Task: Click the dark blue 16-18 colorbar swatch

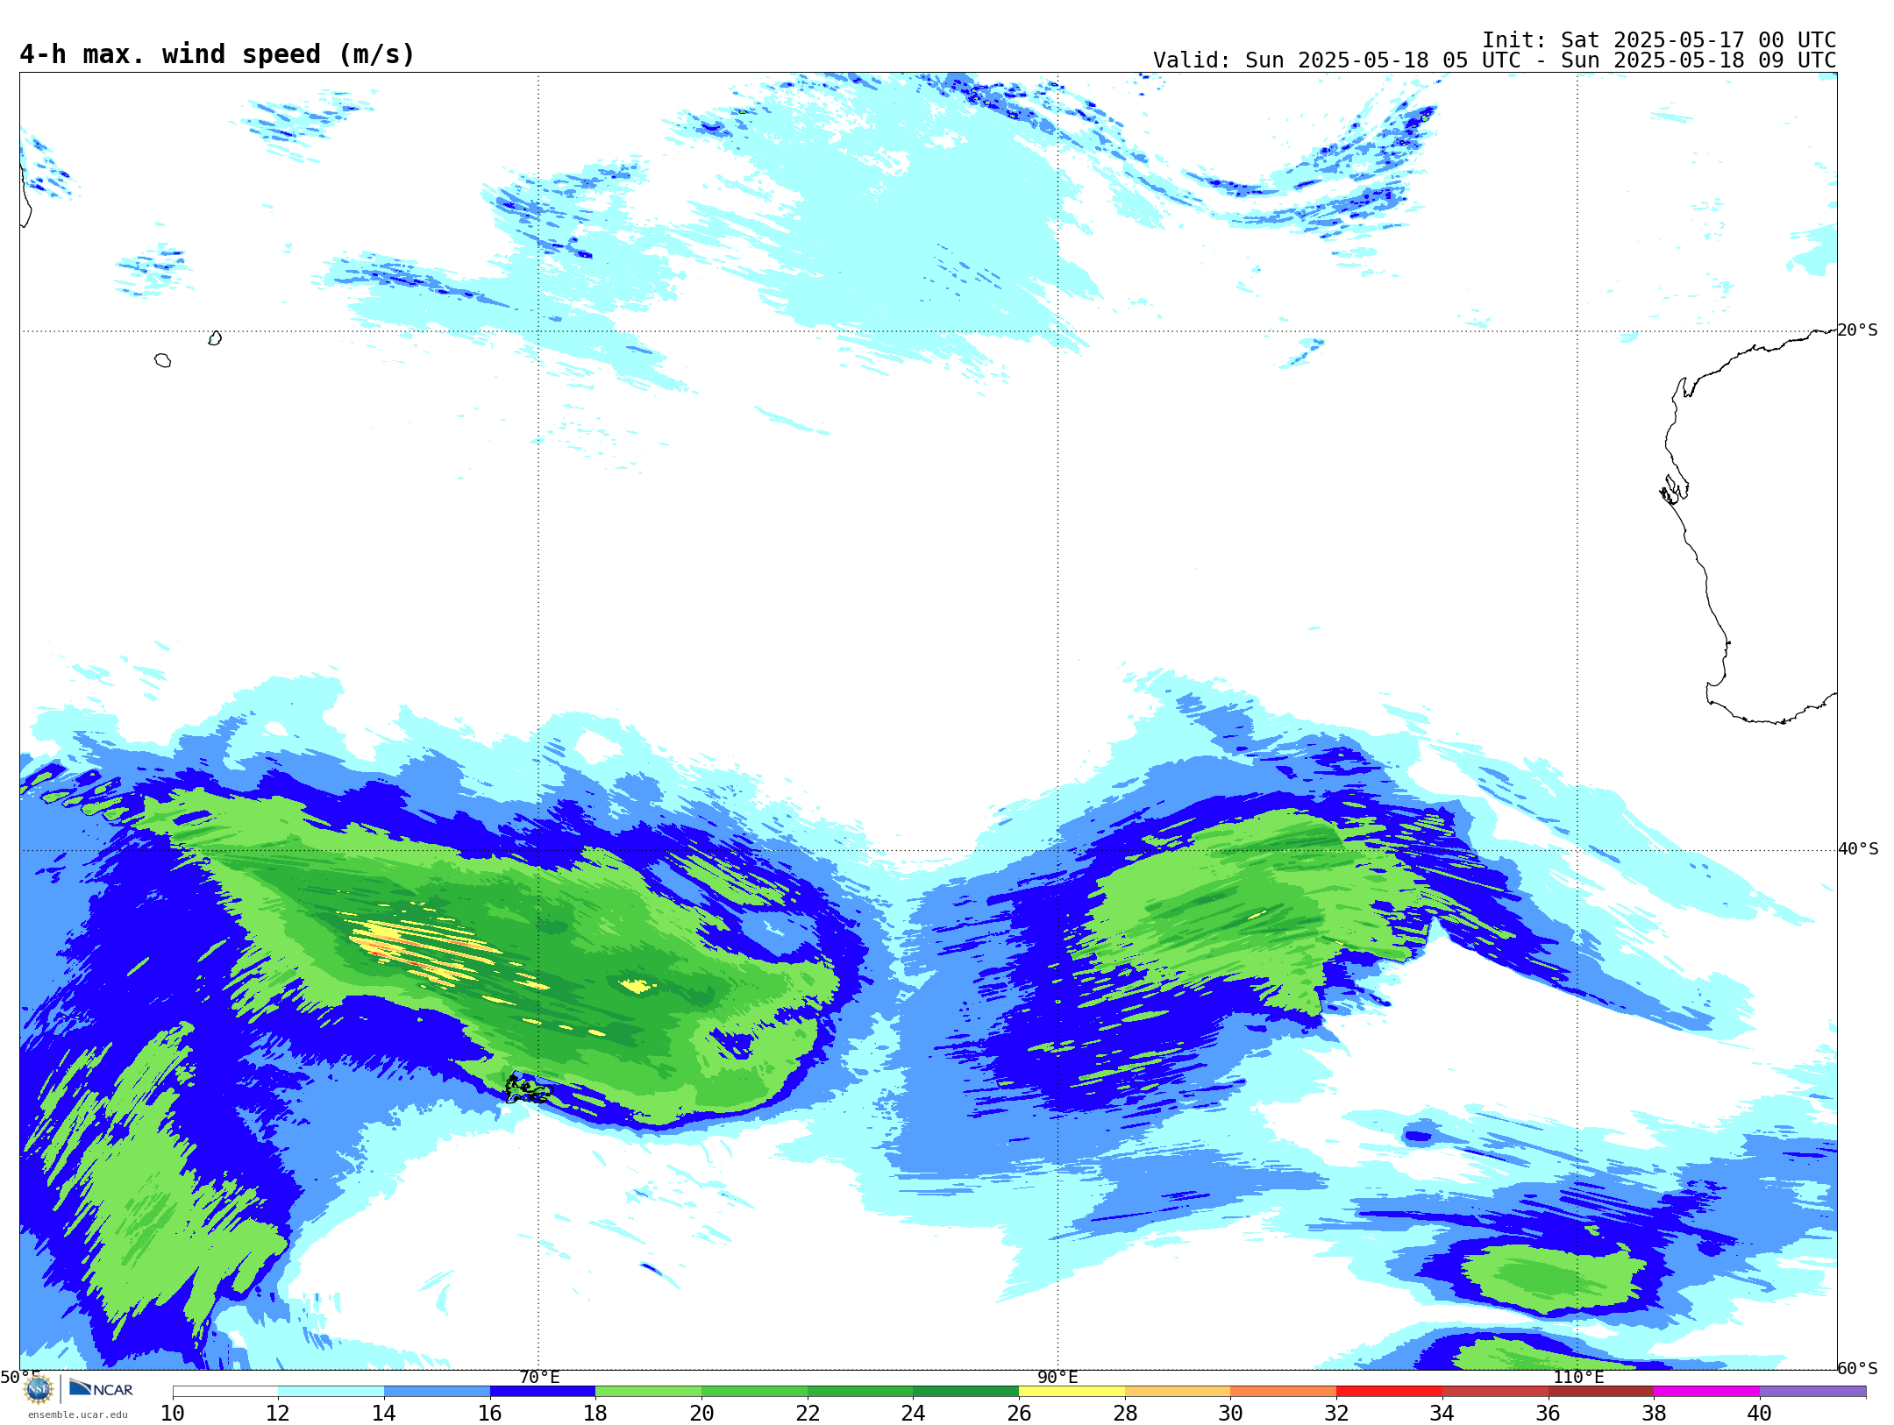Action: [543, 1392]
